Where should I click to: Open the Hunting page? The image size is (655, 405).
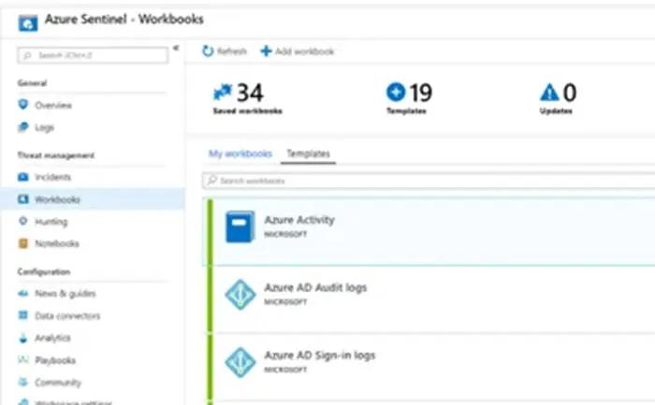click(x=51, y=222)
